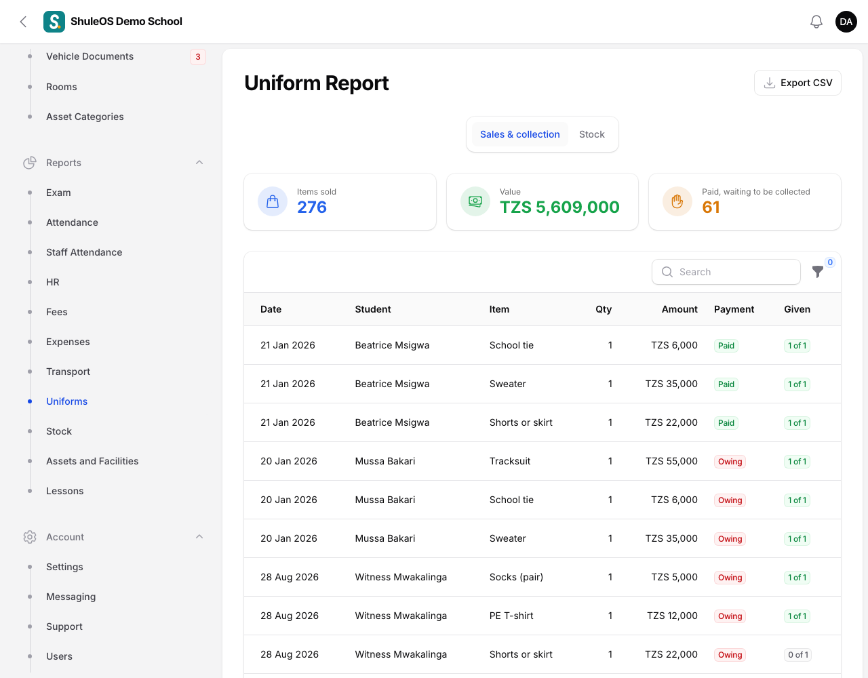Click the Value money icon

(x=475, y=201)
